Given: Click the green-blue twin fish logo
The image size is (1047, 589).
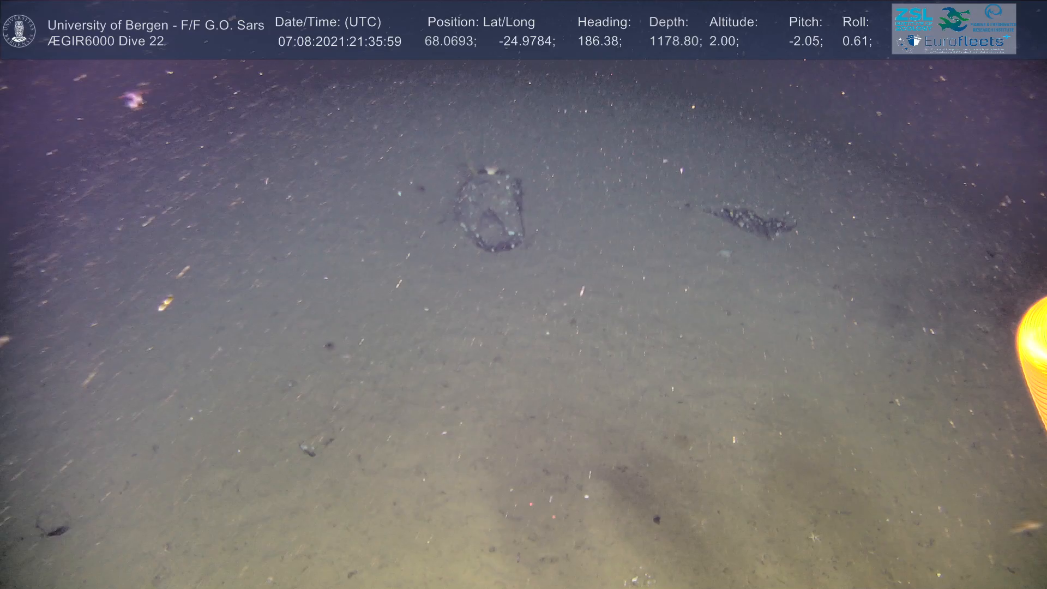Looking at the screenshot, I should click(954, 19).
